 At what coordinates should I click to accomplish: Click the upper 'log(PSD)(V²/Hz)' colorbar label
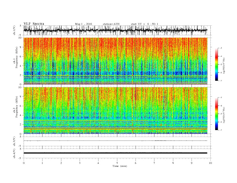[x=224, y=65]
